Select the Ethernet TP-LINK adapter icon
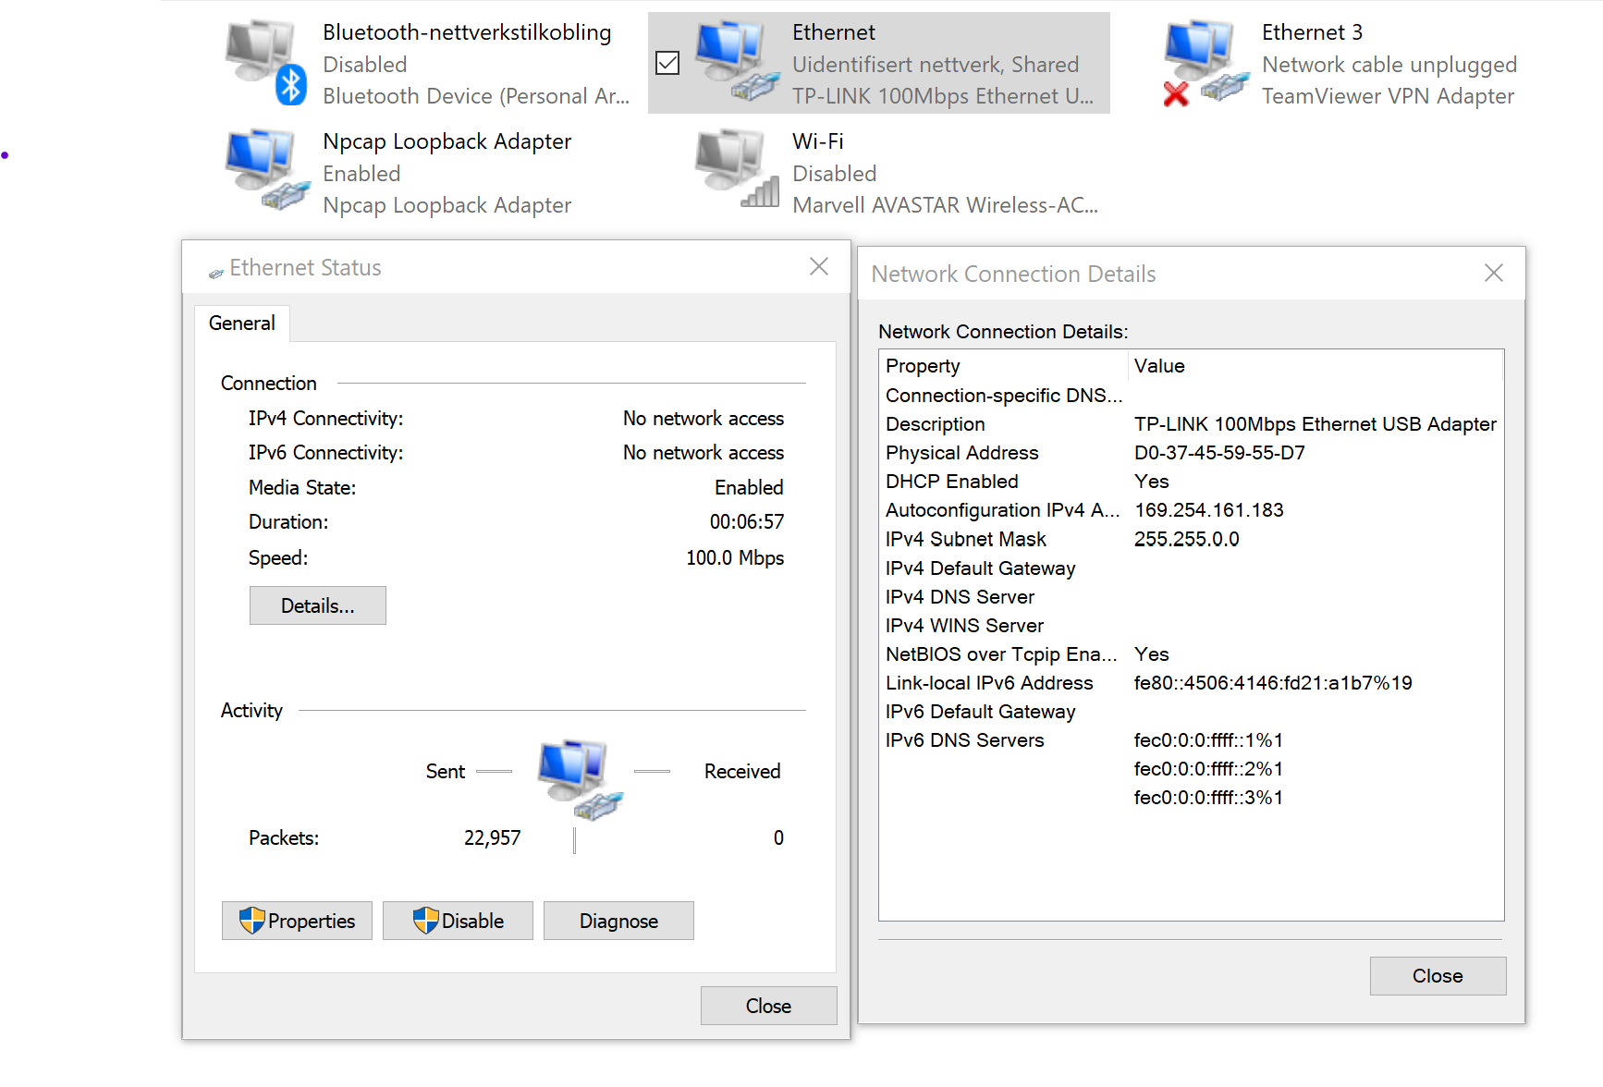Viewport: 1603px width, 1087px height. click(736, 62)
